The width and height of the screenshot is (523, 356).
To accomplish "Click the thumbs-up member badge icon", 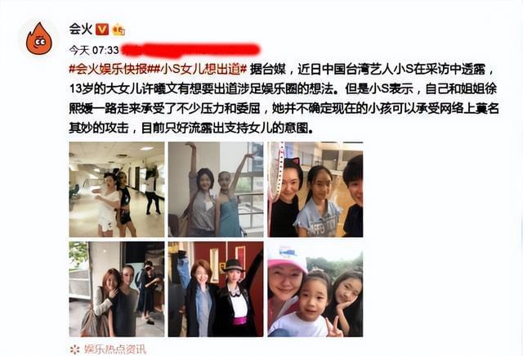I will tap(118, 29).
